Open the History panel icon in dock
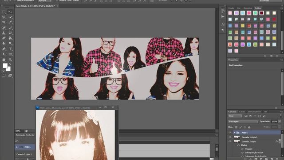284x160 pixels. [223, 11]
